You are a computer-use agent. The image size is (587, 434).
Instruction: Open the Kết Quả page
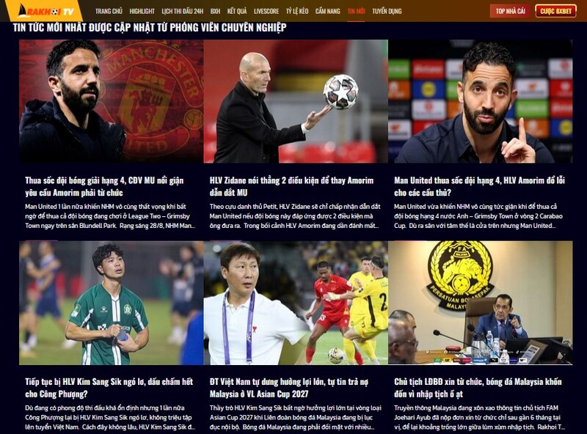237,11
